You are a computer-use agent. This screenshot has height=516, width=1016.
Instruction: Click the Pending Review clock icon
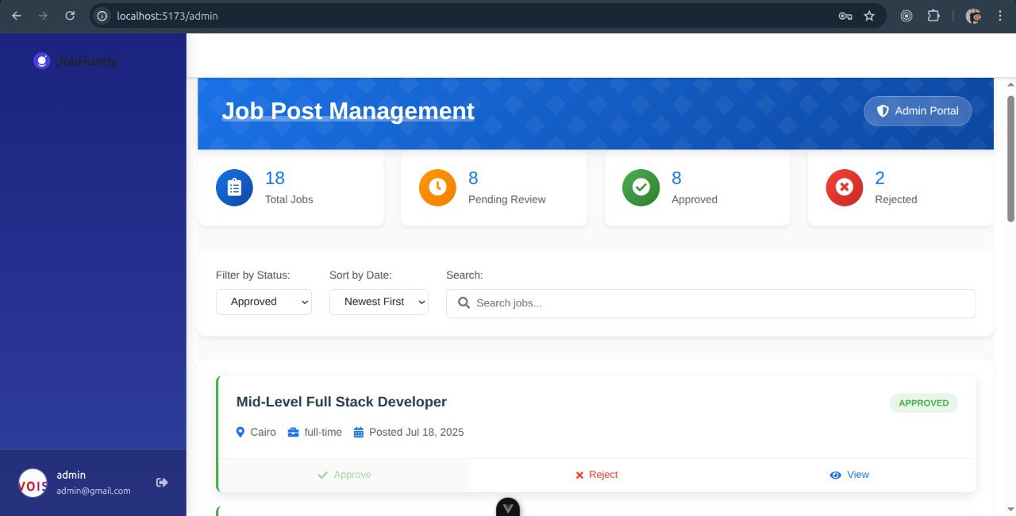click(437, 188)
